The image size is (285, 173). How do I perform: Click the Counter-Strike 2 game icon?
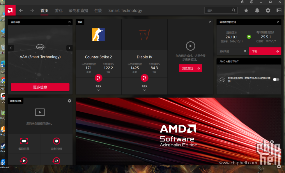[x=98, y=35]
